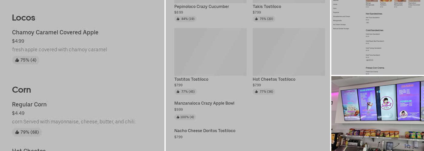This screenshot has width=424, height=151.
Task: Click the Hot Cheetos Tostiloco image placeholder
Action: 289,52
